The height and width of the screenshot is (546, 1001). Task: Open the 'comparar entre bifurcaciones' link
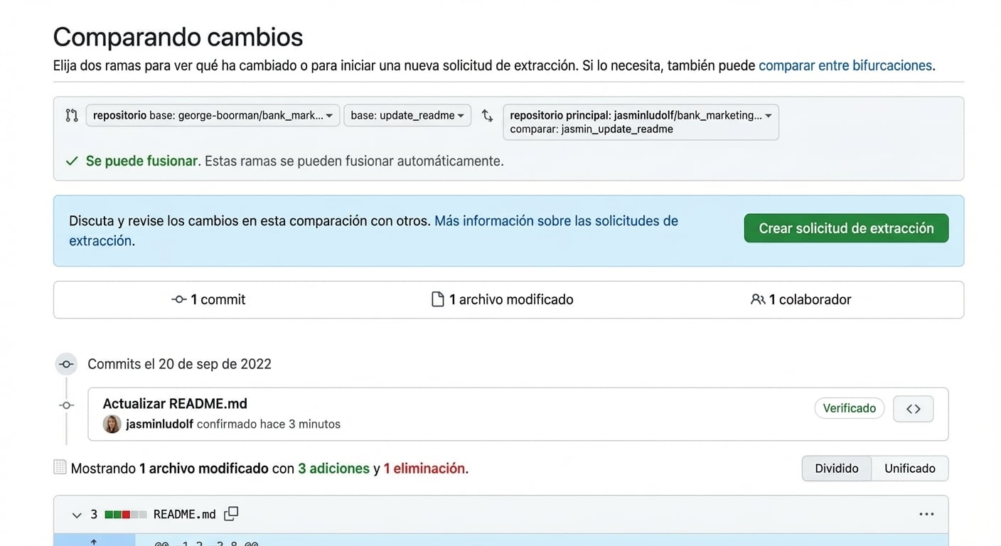tap(845, 65)
